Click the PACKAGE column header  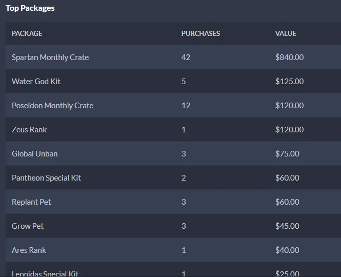(27, 33)
